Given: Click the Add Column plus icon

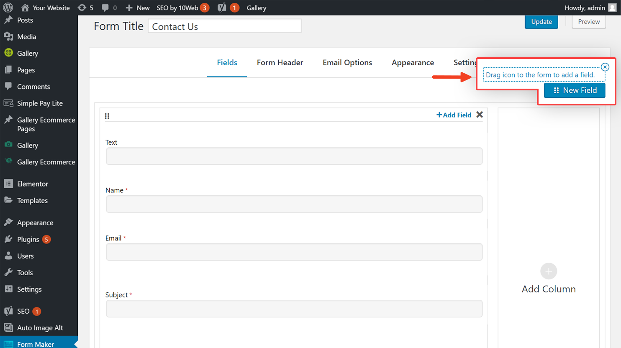Looking at the screenshot, I should click(x=549, y=271).
